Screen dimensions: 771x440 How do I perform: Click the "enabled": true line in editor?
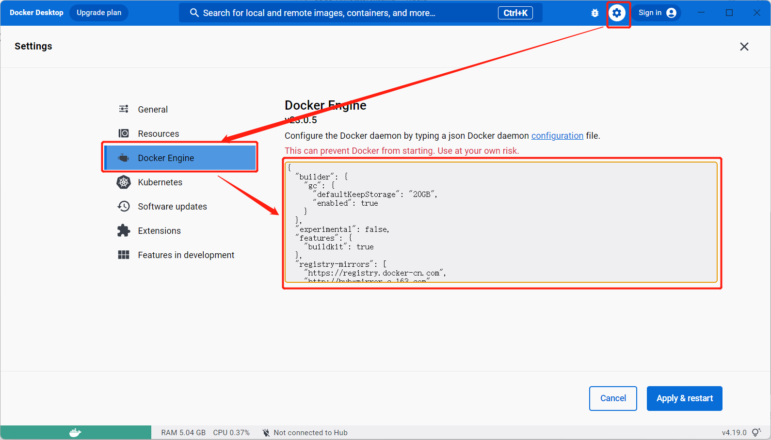coord(345,203)
